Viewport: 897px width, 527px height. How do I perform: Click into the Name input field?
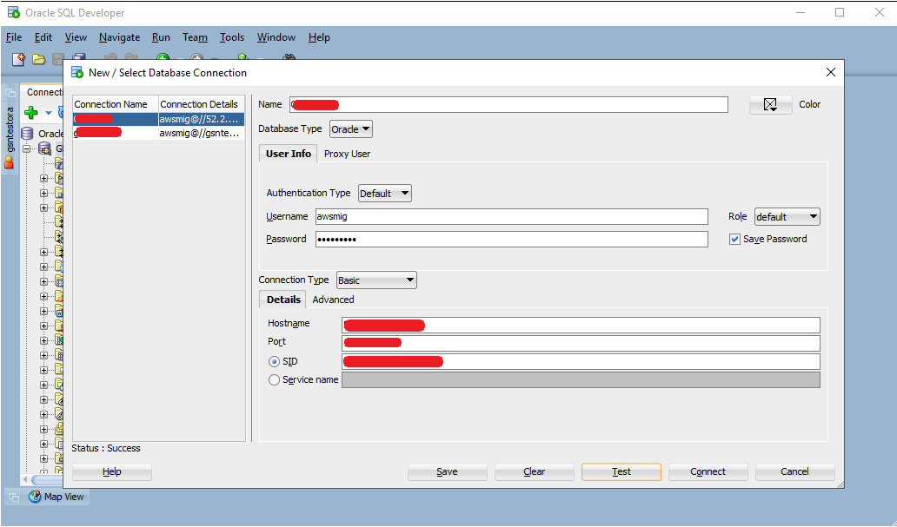508,104
